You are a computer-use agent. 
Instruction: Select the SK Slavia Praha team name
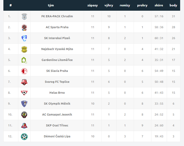point(57,71)
